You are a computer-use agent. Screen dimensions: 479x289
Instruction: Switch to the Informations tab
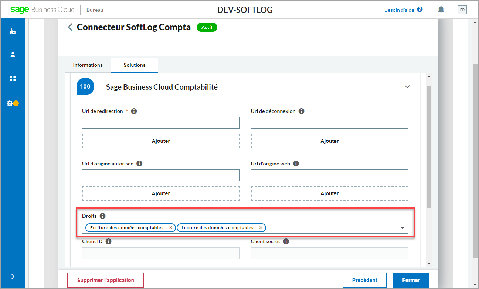click(88, 65)
